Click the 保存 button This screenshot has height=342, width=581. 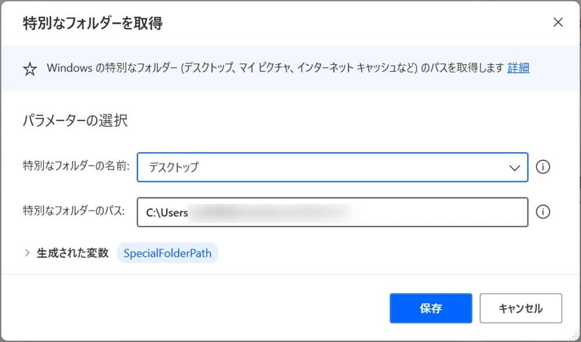tap(431, 308)
